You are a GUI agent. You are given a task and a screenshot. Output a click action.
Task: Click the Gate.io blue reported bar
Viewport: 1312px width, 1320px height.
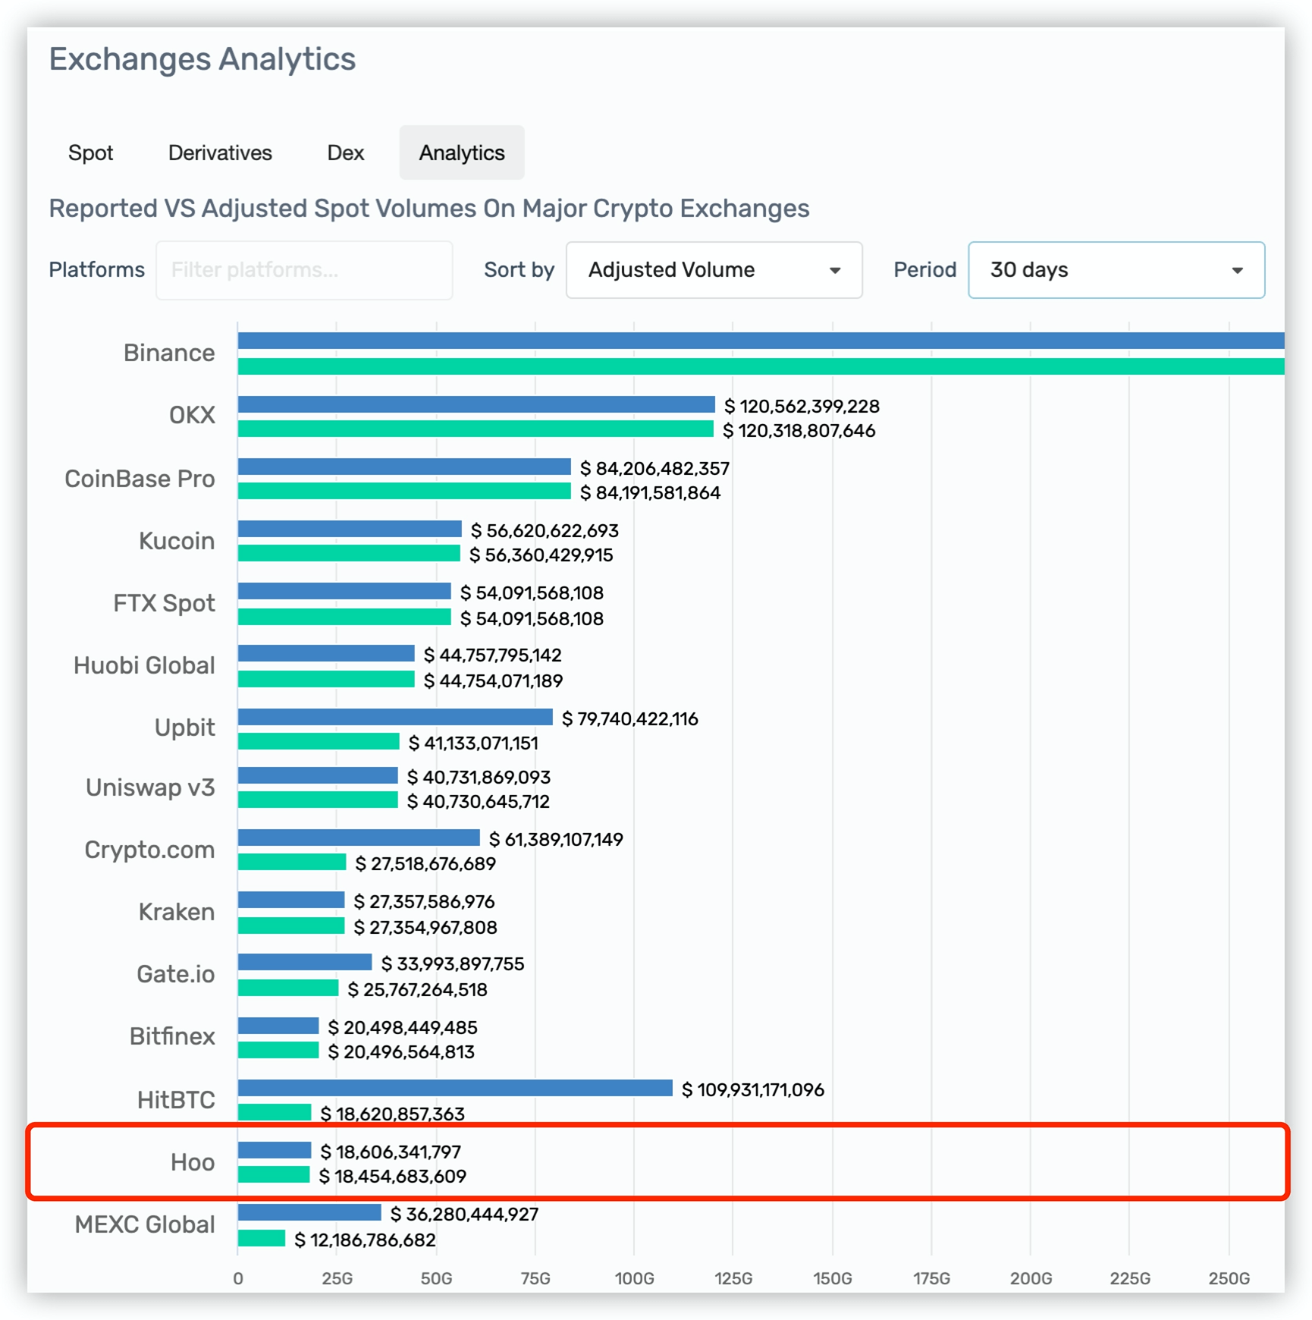305,963
